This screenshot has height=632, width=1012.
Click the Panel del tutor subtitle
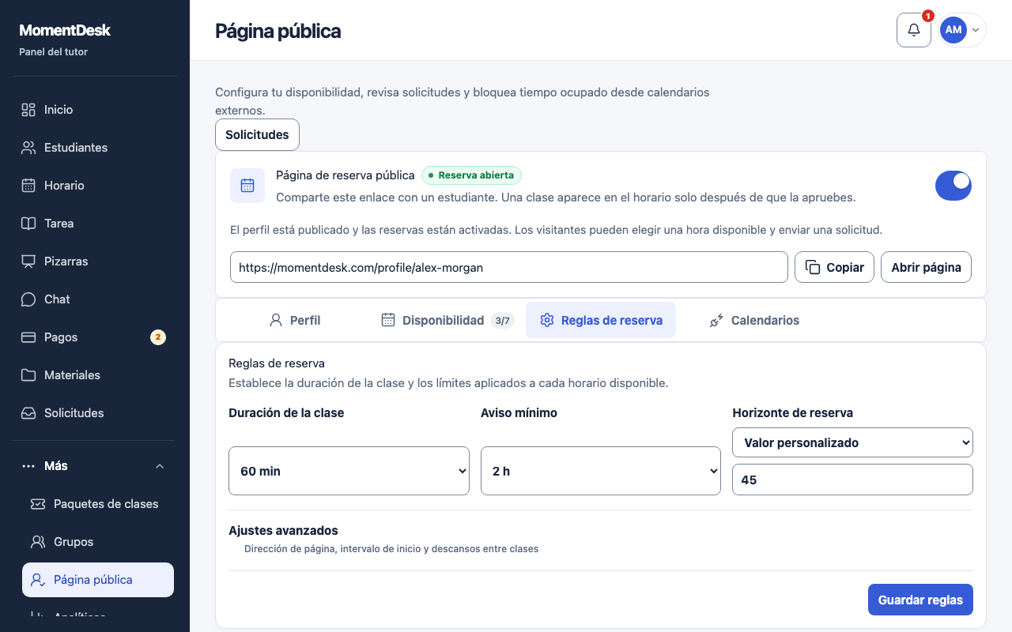[54, 52]
